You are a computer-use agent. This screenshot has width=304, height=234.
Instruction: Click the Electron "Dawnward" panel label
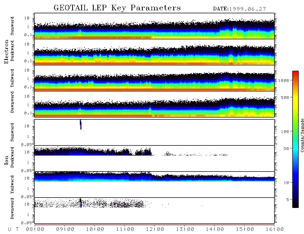(12, 102)
